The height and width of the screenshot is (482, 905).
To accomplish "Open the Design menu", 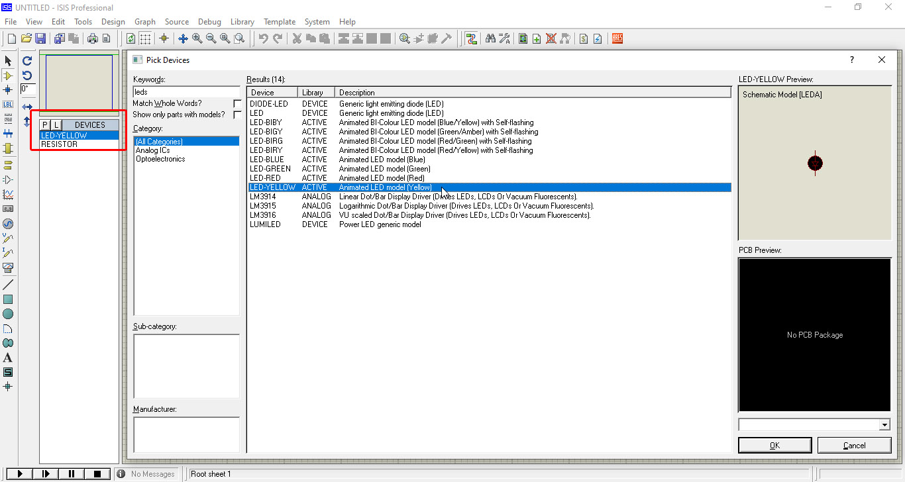I will (113, 22).
